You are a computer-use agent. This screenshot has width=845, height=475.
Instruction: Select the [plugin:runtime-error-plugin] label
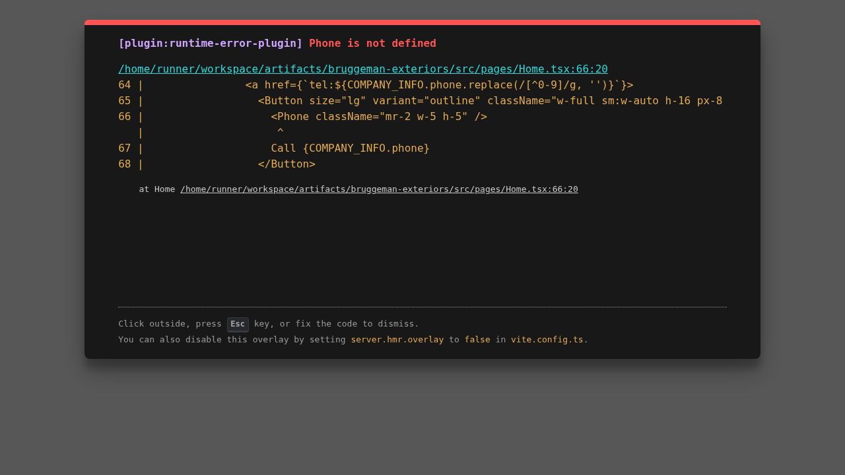(x=210, y=44)
